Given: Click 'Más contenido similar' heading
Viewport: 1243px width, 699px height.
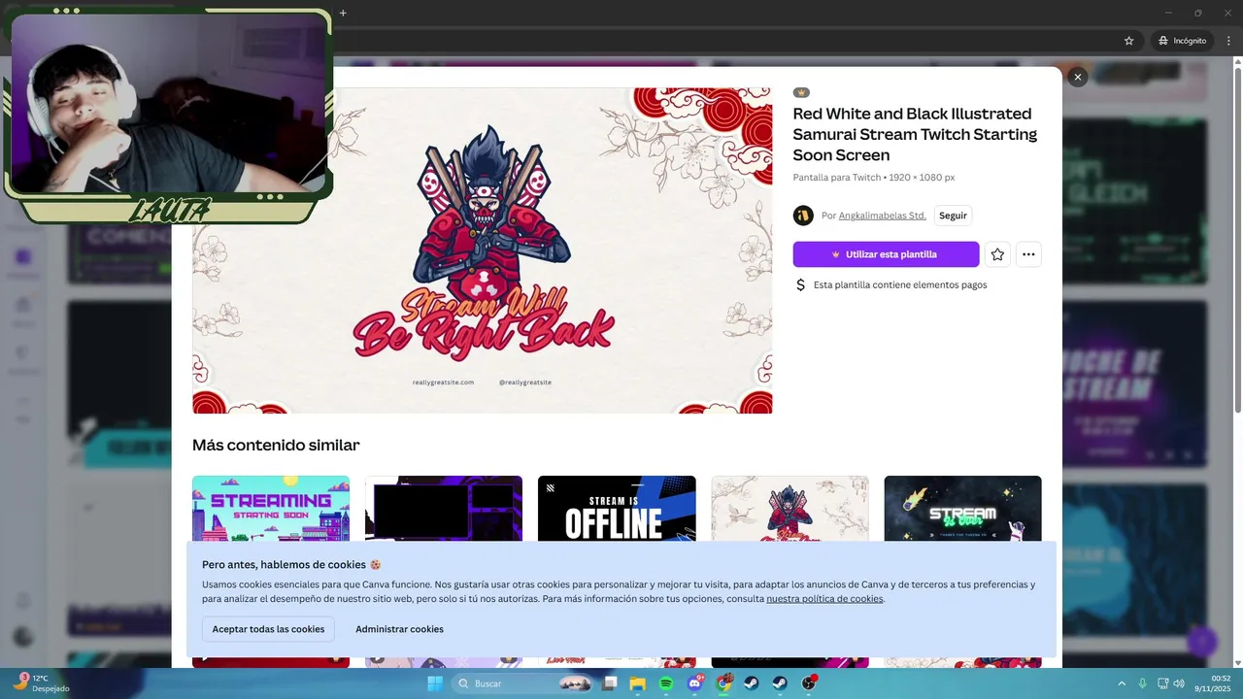Looking at the screenshot, I should [276, 445].
